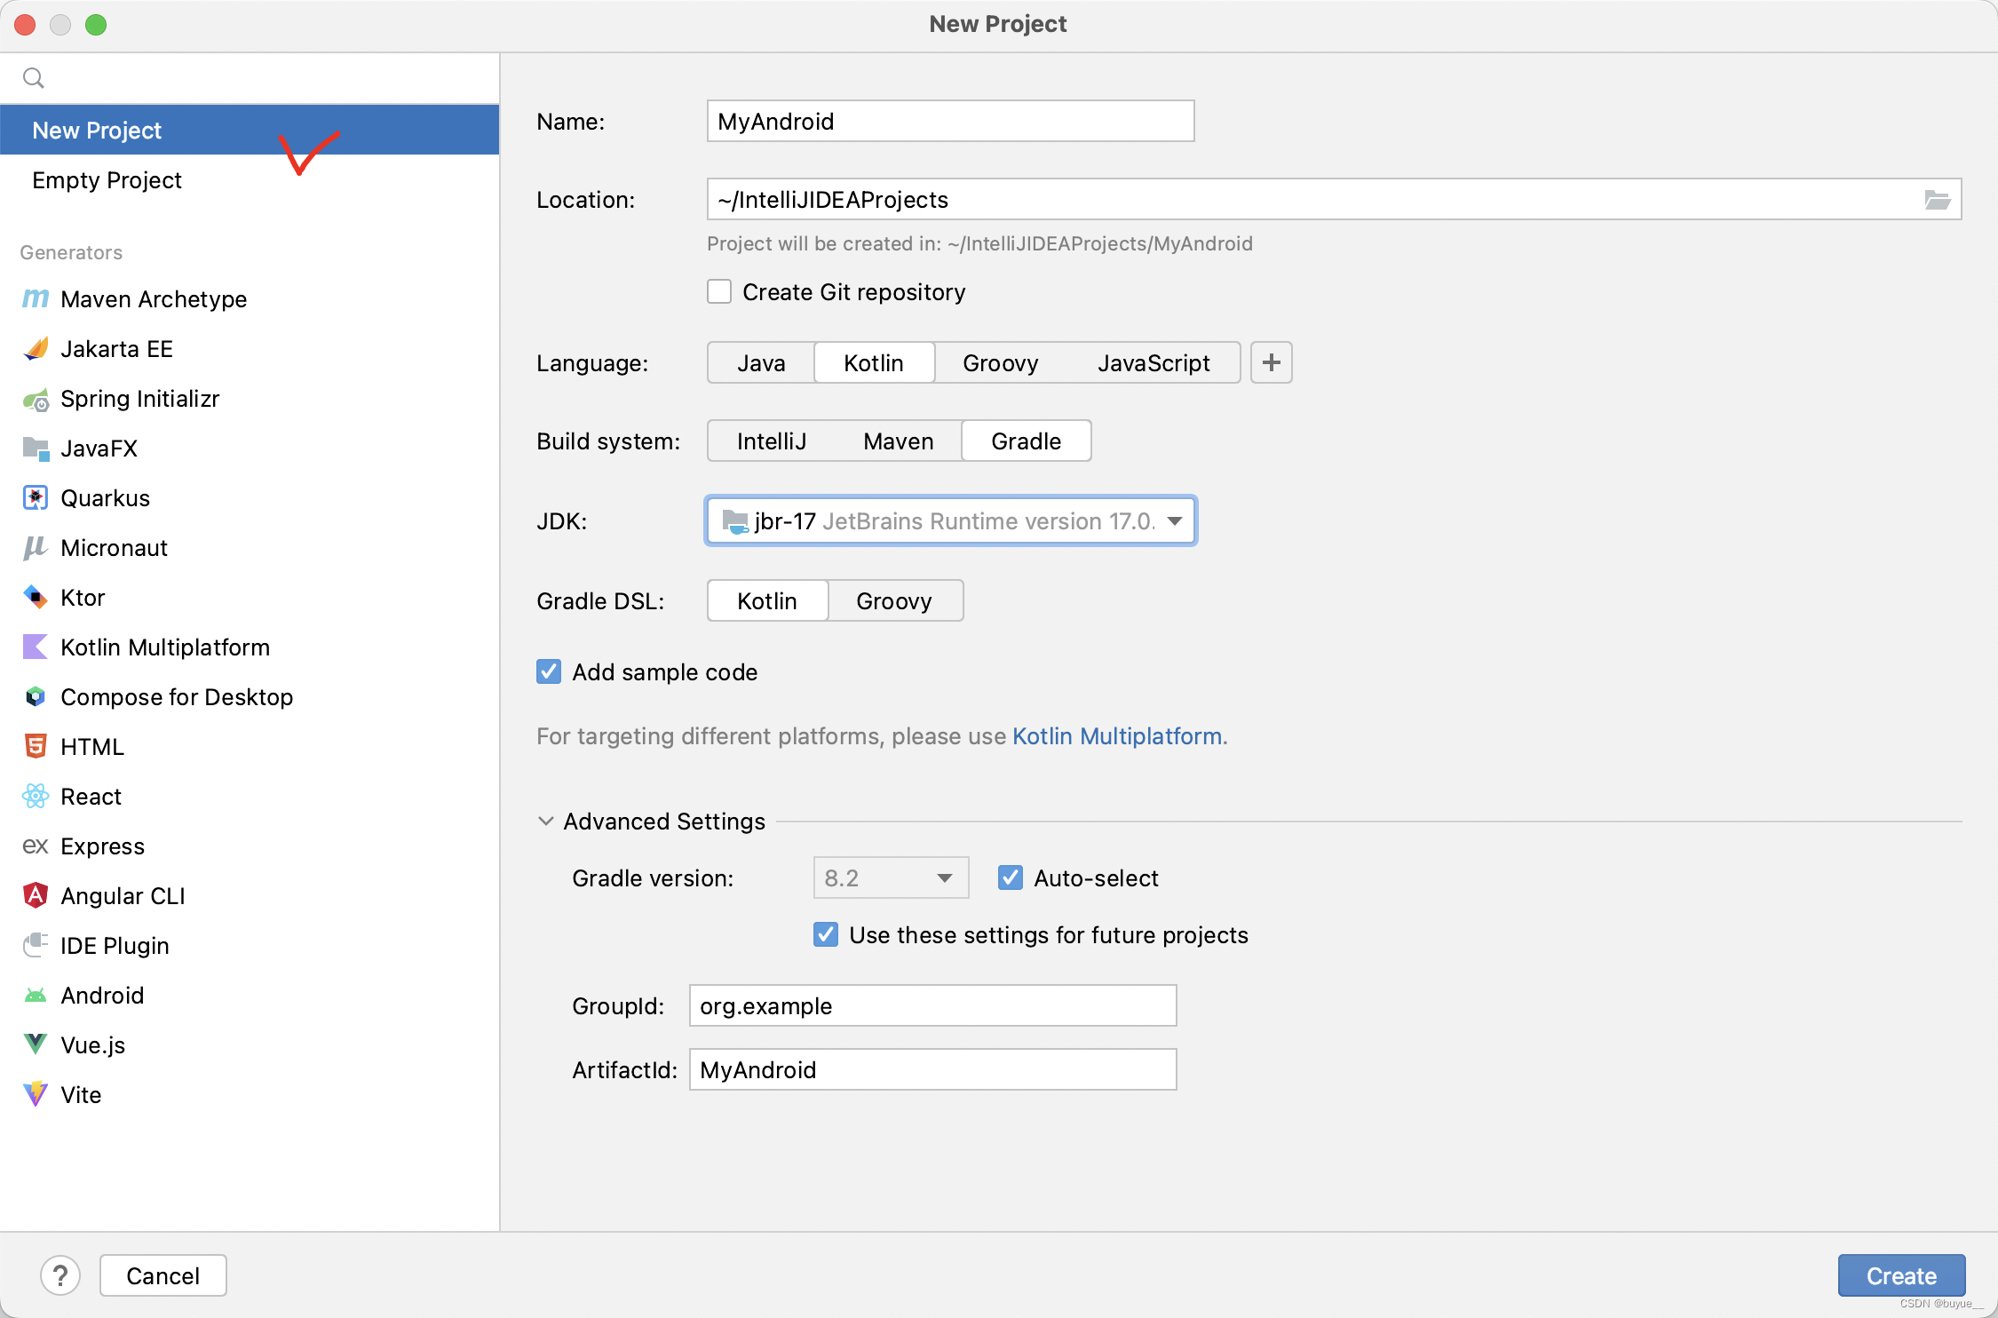Click the Jakarta EE sail icon
Viewport: 1998px width, 1318px height.
[36, 349]
